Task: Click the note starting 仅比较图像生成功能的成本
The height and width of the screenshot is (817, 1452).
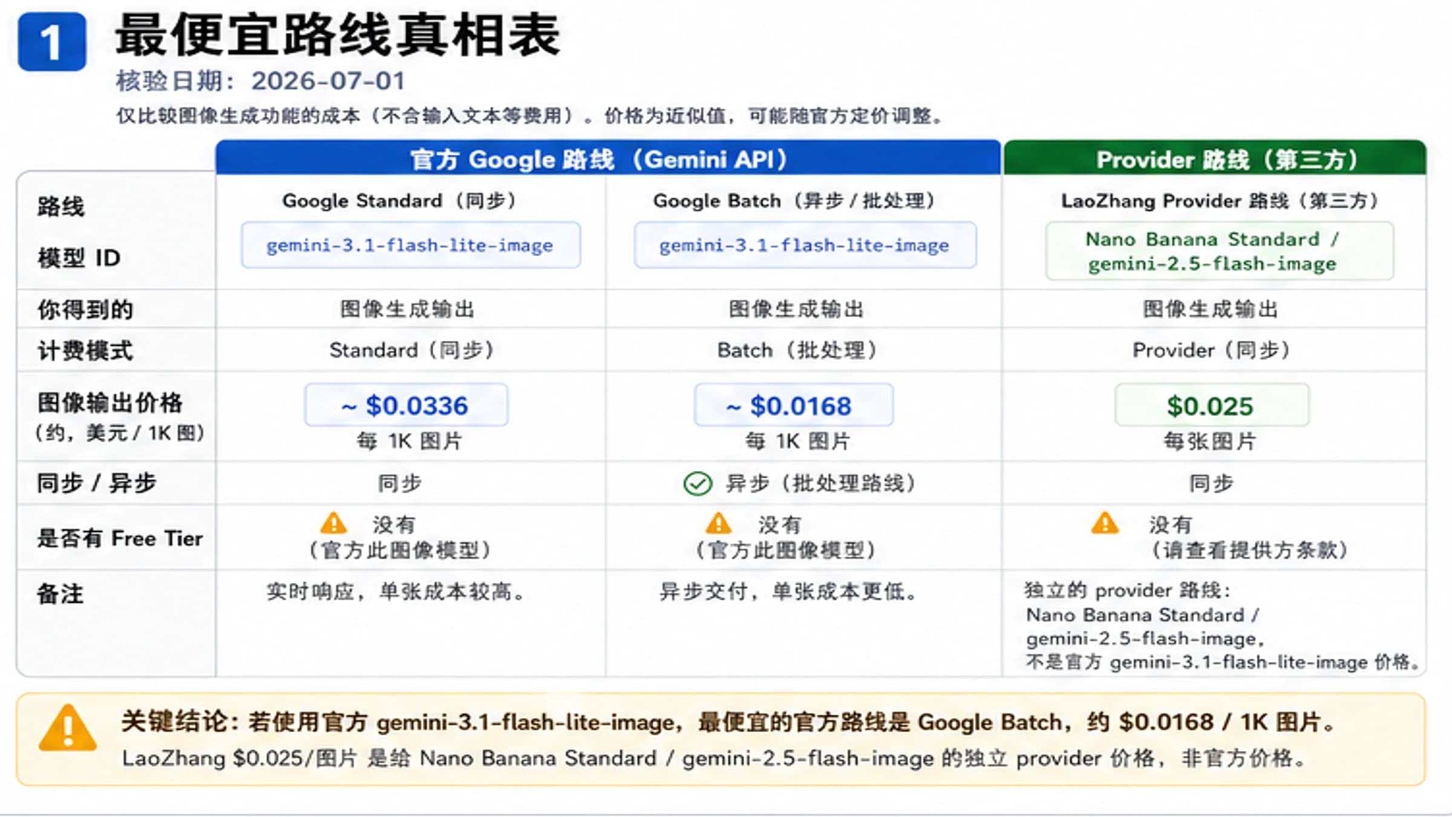Action: tap(530, 116)
